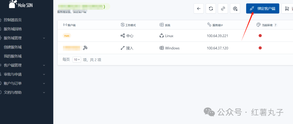Open service domain settings gear icon
The height and width of the screenshot is (124, 293).
point(235,9)
